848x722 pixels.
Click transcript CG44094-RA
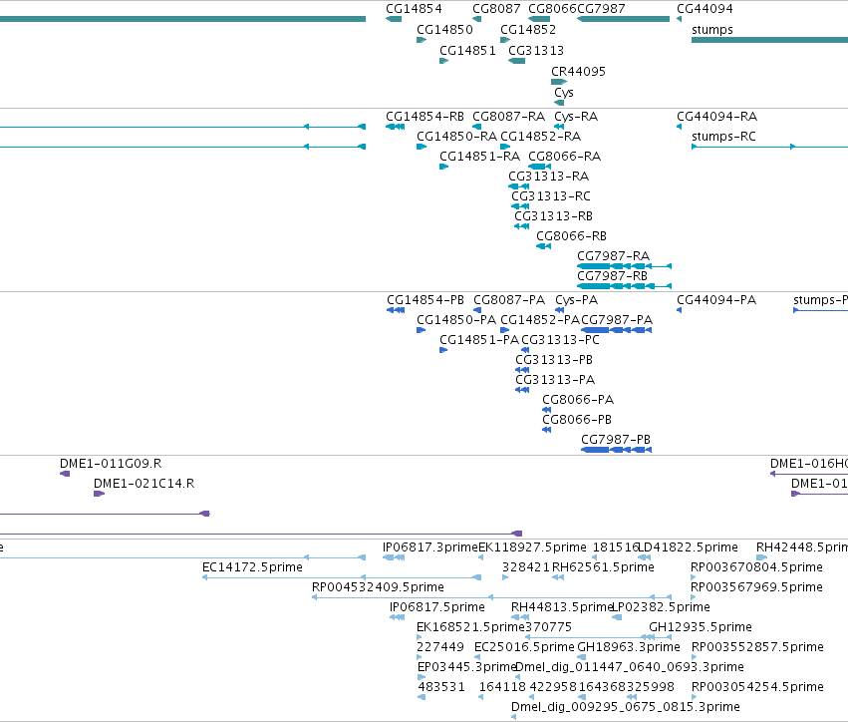[x=716, y=117]
